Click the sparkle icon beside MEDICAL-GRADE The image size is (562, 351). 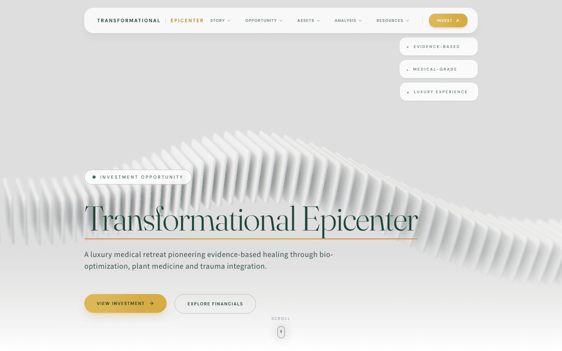pos(408,69)
